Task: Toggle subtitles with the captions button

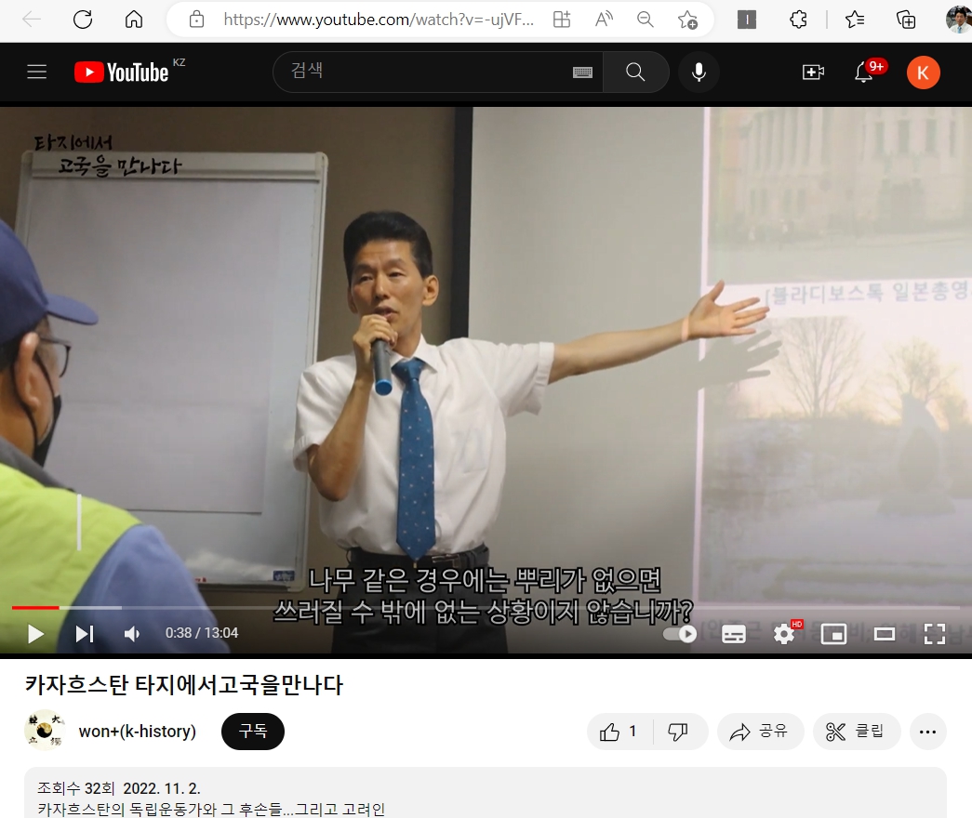Action: [x=734, y=633]
